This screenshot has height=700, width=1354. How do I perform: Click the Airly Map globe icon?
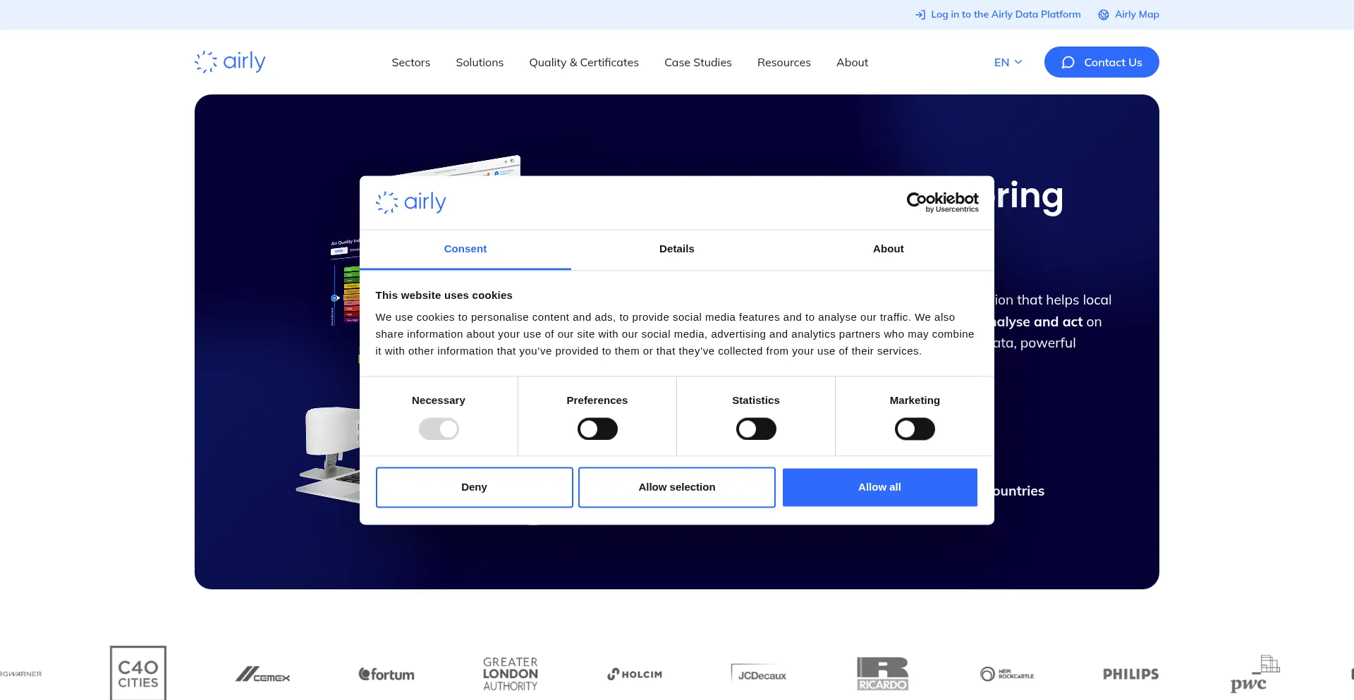point(1103,15)
